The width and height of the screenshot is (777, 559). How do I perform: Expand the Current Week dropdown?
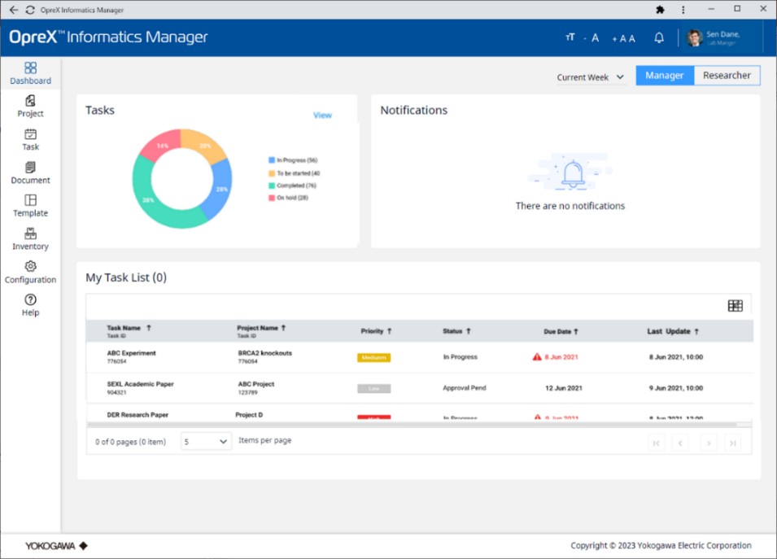pyautogui.click(x=590, y=77)
